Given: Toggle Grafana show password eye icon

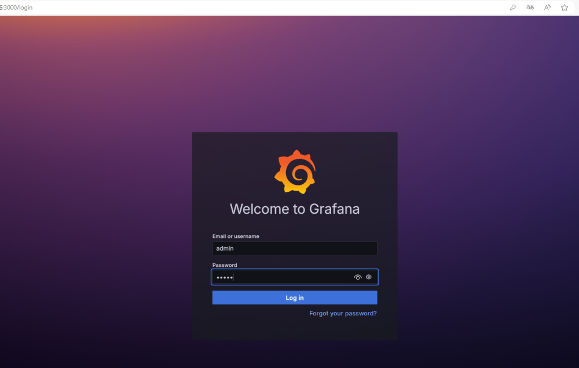Looking at the screenshot, I should point(368,277).
